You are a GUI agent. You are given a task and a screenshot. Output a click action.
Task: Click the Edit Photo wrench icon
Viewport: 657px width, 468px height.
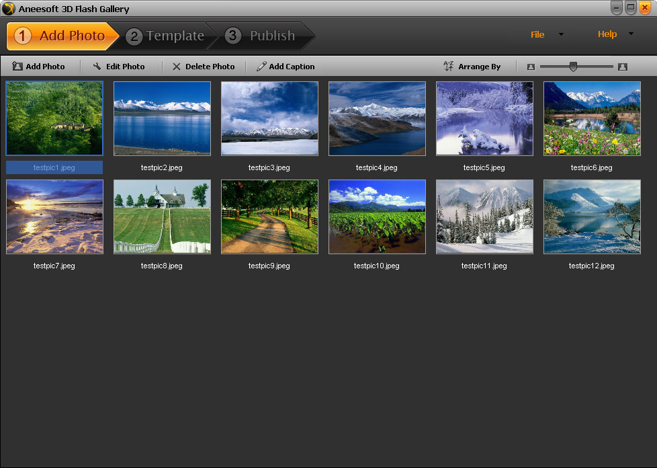tap(97, 67)
